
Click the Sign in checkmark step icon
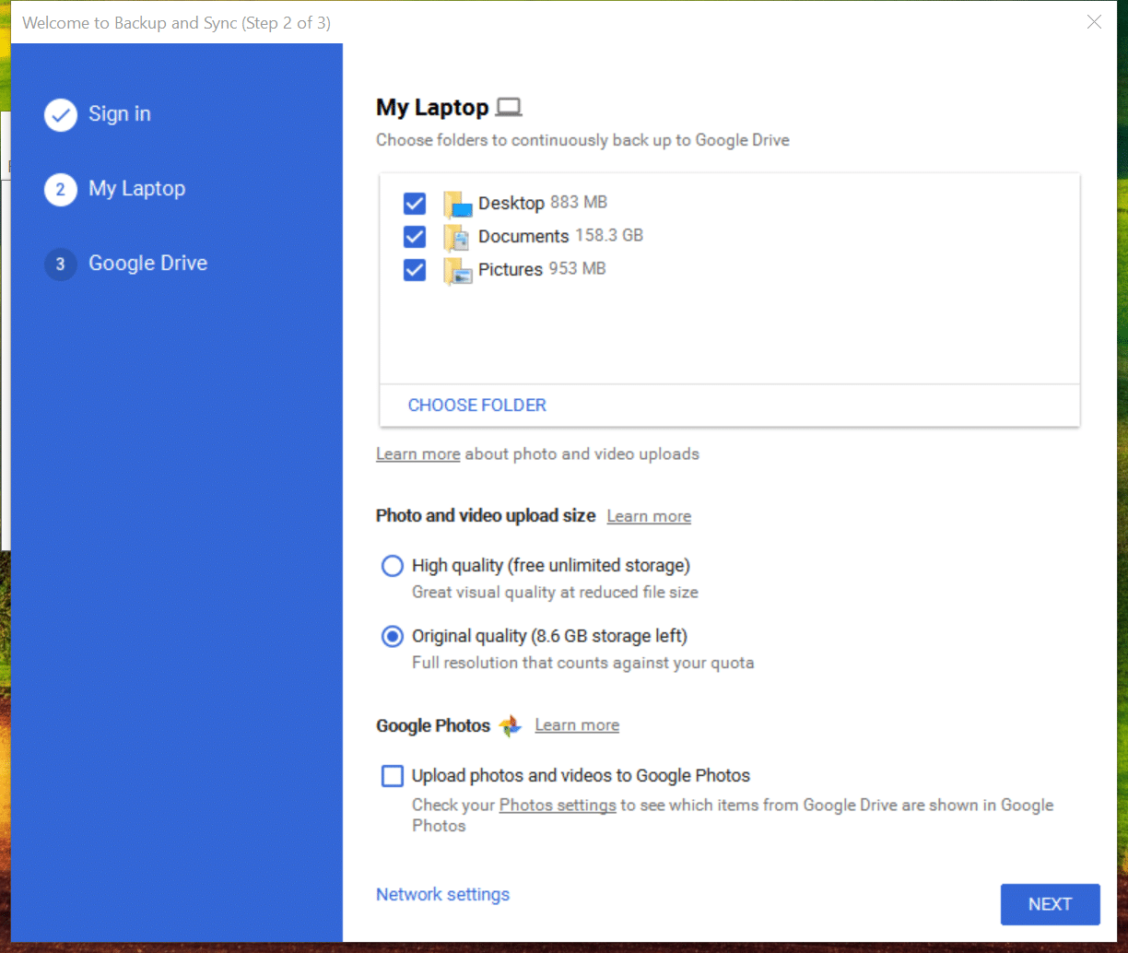click(61, 115)
